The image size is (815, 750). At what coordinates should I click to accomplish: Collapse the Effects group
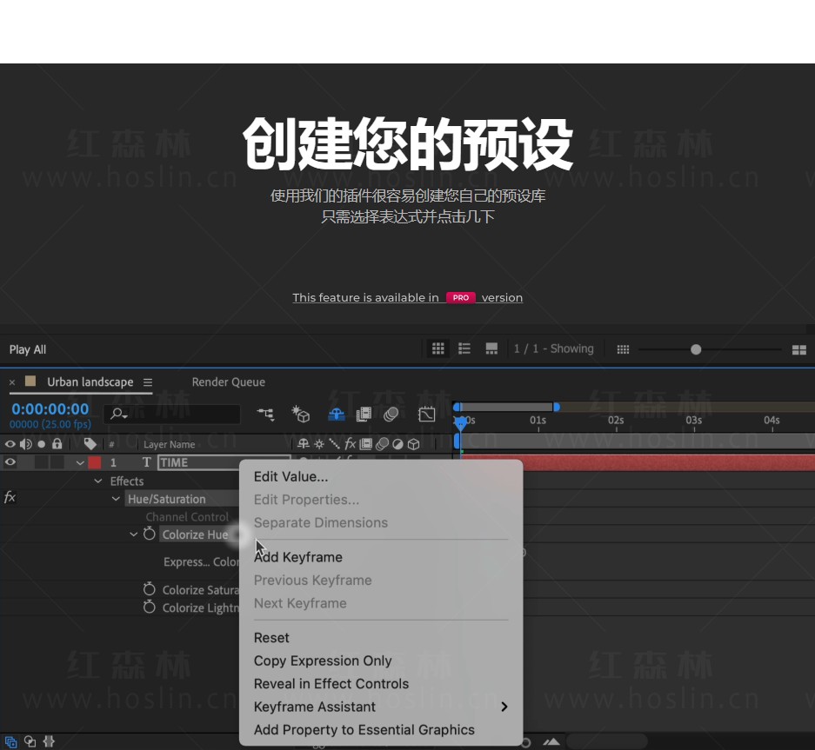[x=98, y=481]
